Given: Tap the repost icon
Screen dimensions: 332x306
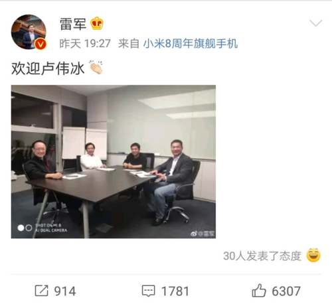Looking at the screenshot, I should coord(41,291).
